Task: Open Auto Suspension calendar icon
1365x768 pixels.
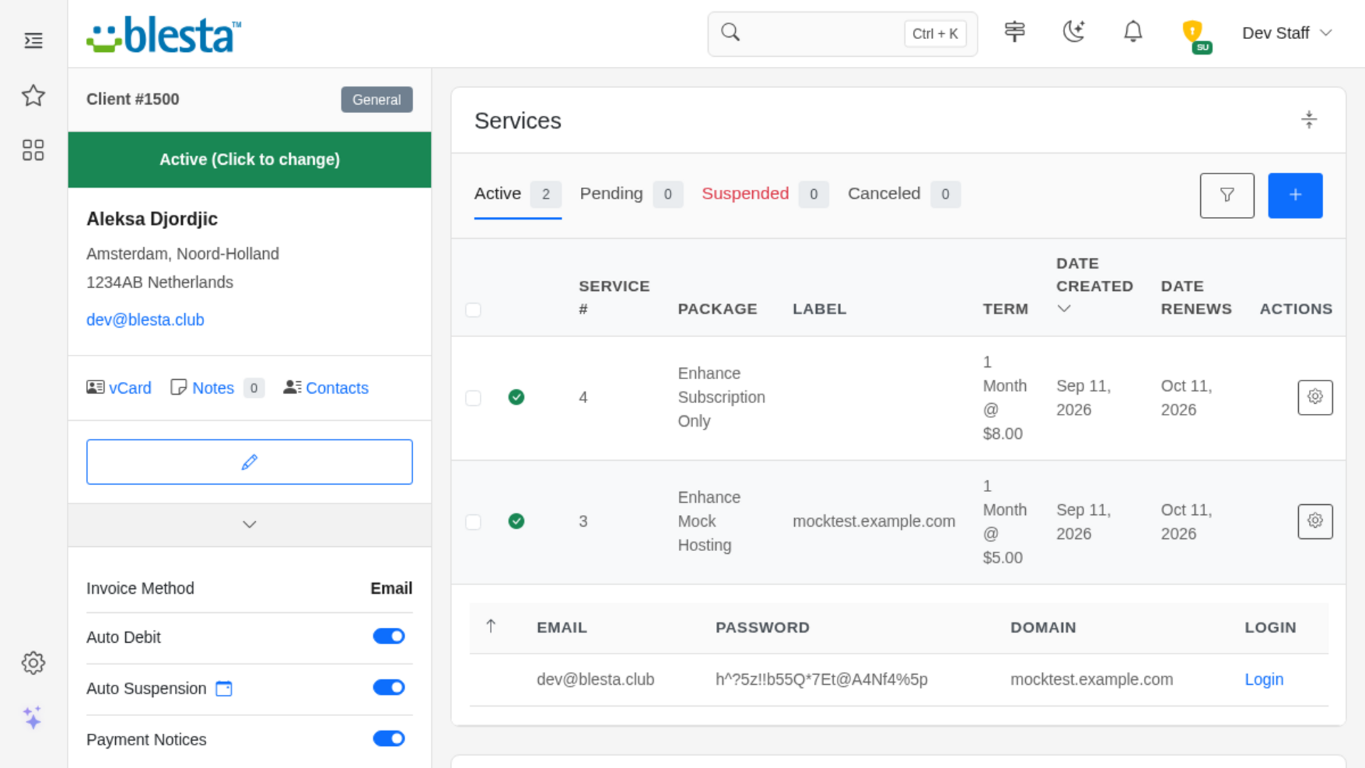Action: point(224,688)
